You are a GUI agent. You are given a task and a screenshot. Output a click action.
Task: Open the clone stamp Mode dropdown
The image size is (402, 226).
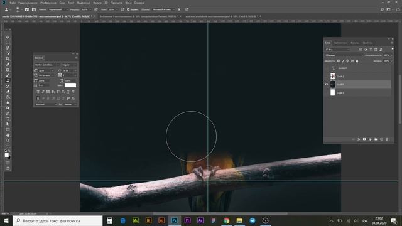(x=58, y=9)
